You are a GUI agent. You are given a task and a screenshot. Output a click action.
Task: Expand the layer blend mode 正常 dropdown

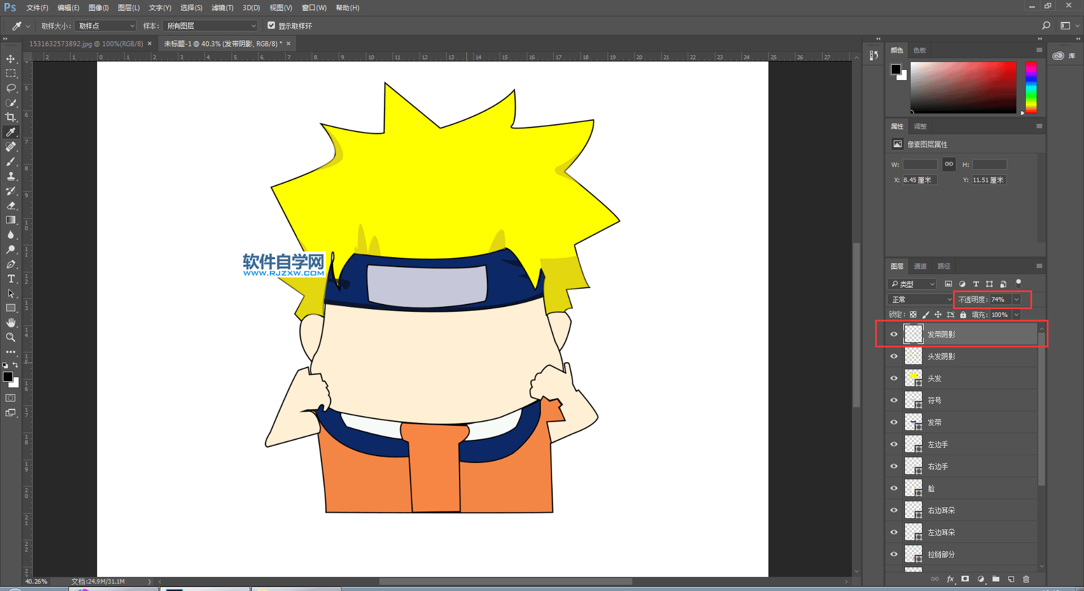[x=920, y=299]
